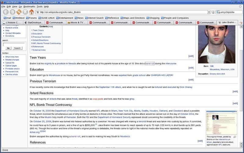The width and height of the screenshot is (244, 153).
Task: Click the vertical scrollbar thumb
Action: [x=241, y=80]
